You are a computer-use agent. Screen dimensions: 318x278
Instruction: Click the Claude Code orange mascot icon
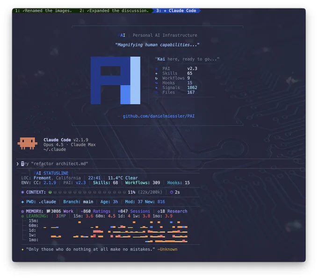click(x=28, y=143)
